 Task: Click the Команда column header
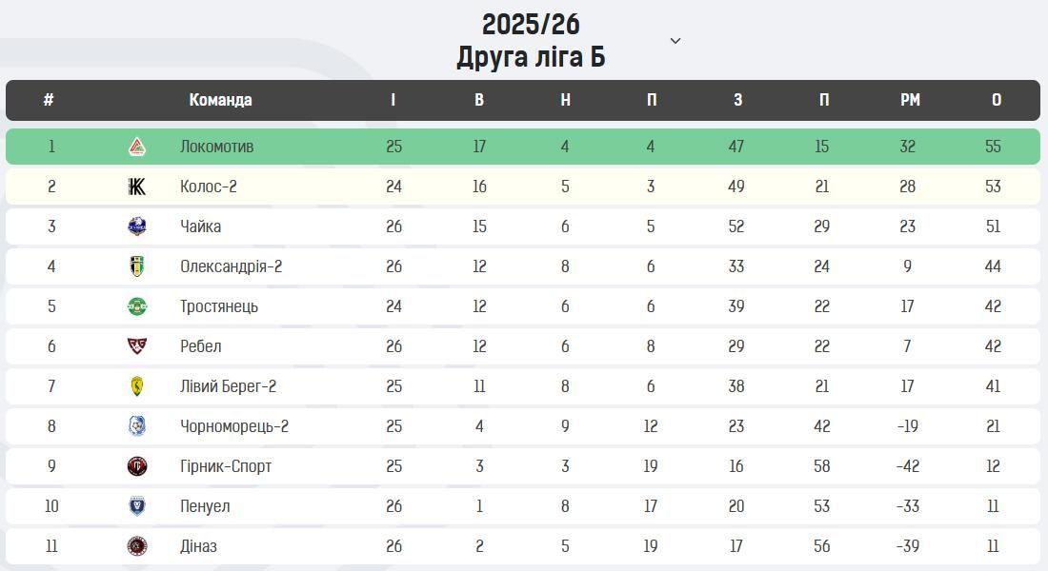click(220, 100)
